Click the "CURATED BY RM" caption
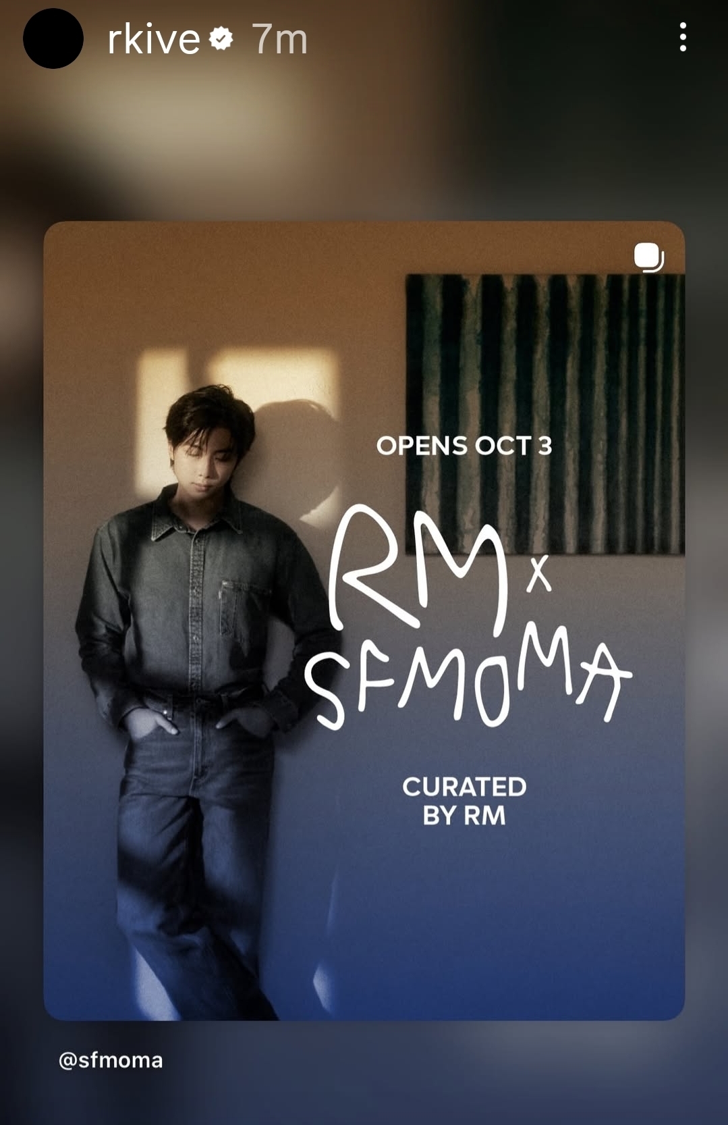The image size is (728, 1125). (464, 801)
